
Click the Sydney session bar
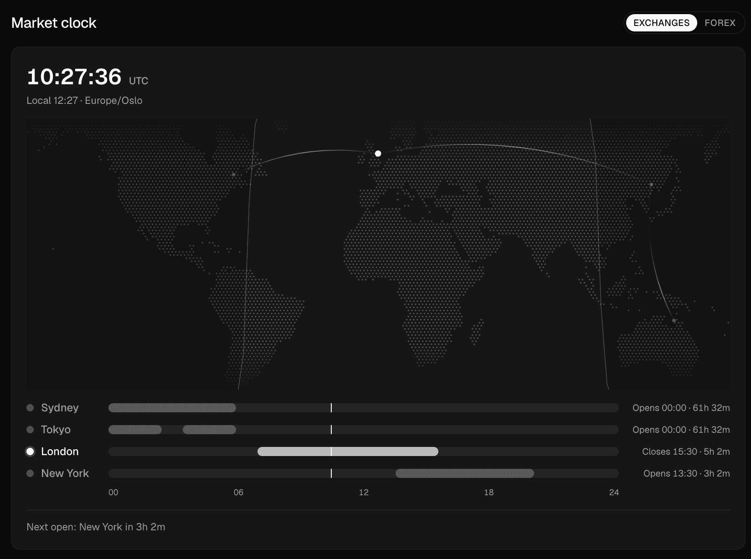pyautogui.click(x=172, y=408)
